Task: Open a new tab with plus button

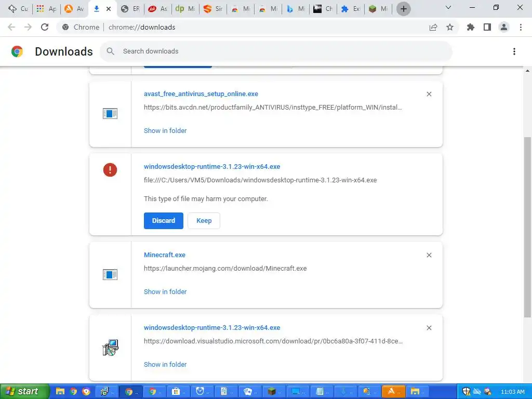Action: point(403,9)
